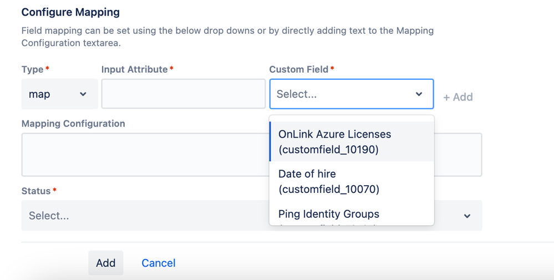Collapse Custom Field list using its chevron arrow
The image size is (554, 280).
pos(419,94)
